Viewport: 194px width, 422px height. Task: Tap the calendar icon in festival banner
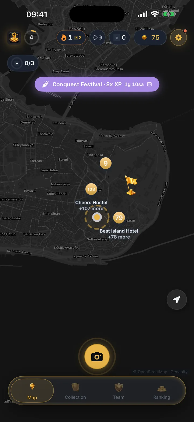pos(149,84)
